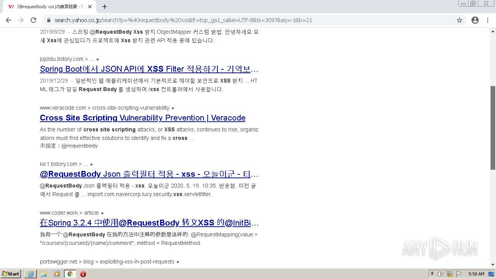This screenshot has height=279, width=496.
Task: Open the media player taskbar icon
Action: point(57,274)
